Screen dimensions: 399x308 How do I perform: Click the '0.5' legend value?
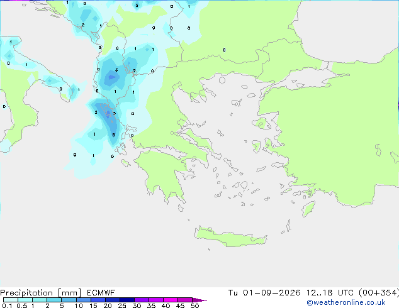click(22, 305)
